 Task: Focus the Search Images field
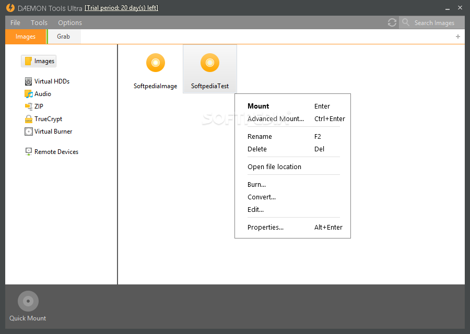432,22
